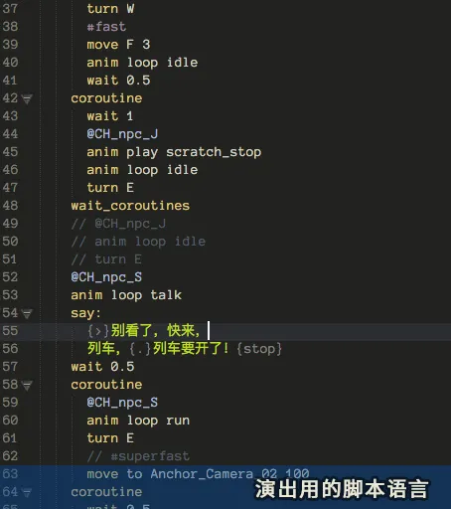Collapse the coroutine block at line 64
This screenshot has width=451, height=509.
pos(27,492)
